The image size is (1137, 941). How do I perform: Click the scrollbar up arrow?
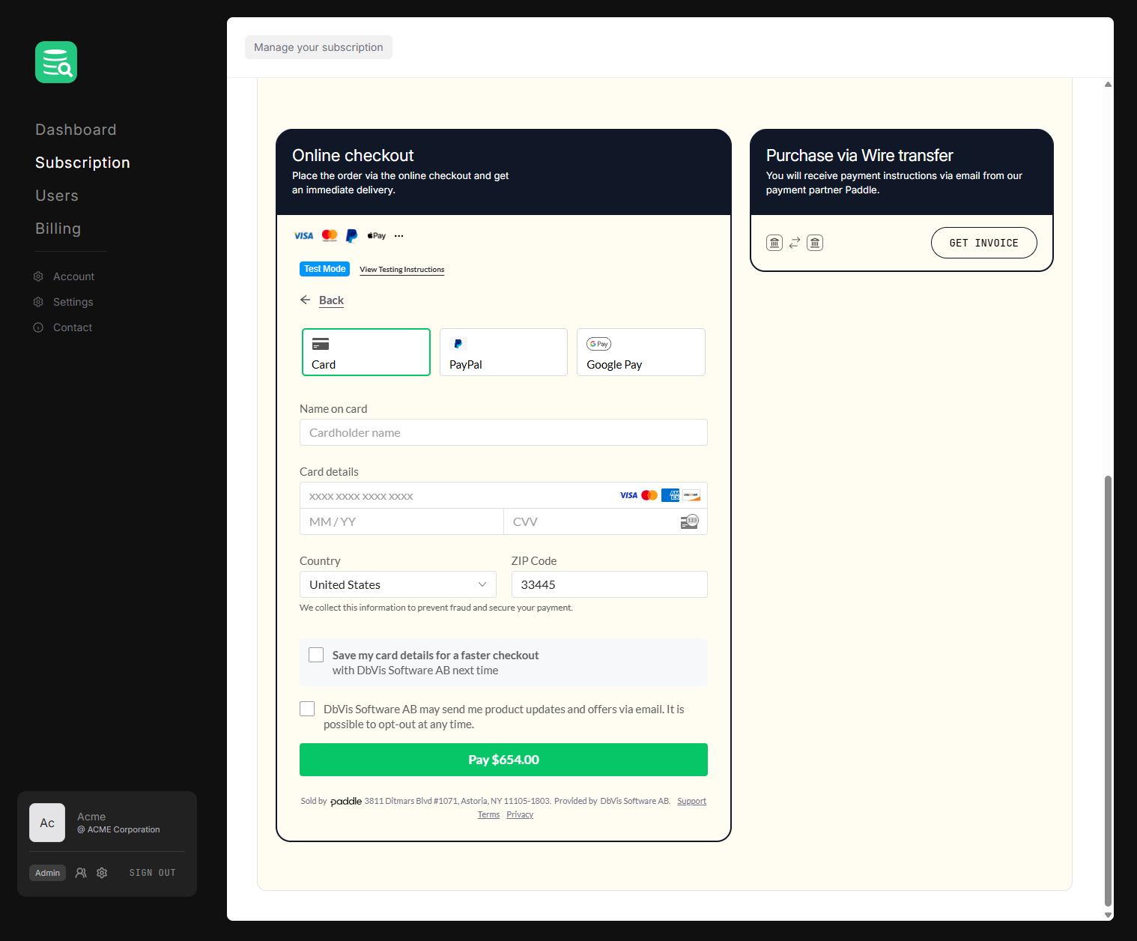click(1108, 84)
